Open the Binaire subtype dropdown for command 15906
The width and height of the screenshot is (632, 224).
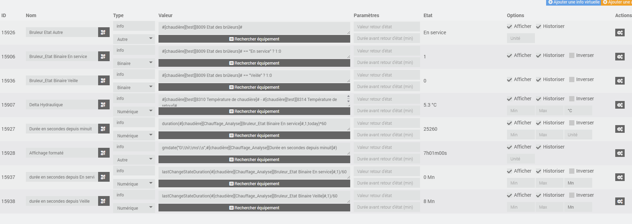point(134,63)
